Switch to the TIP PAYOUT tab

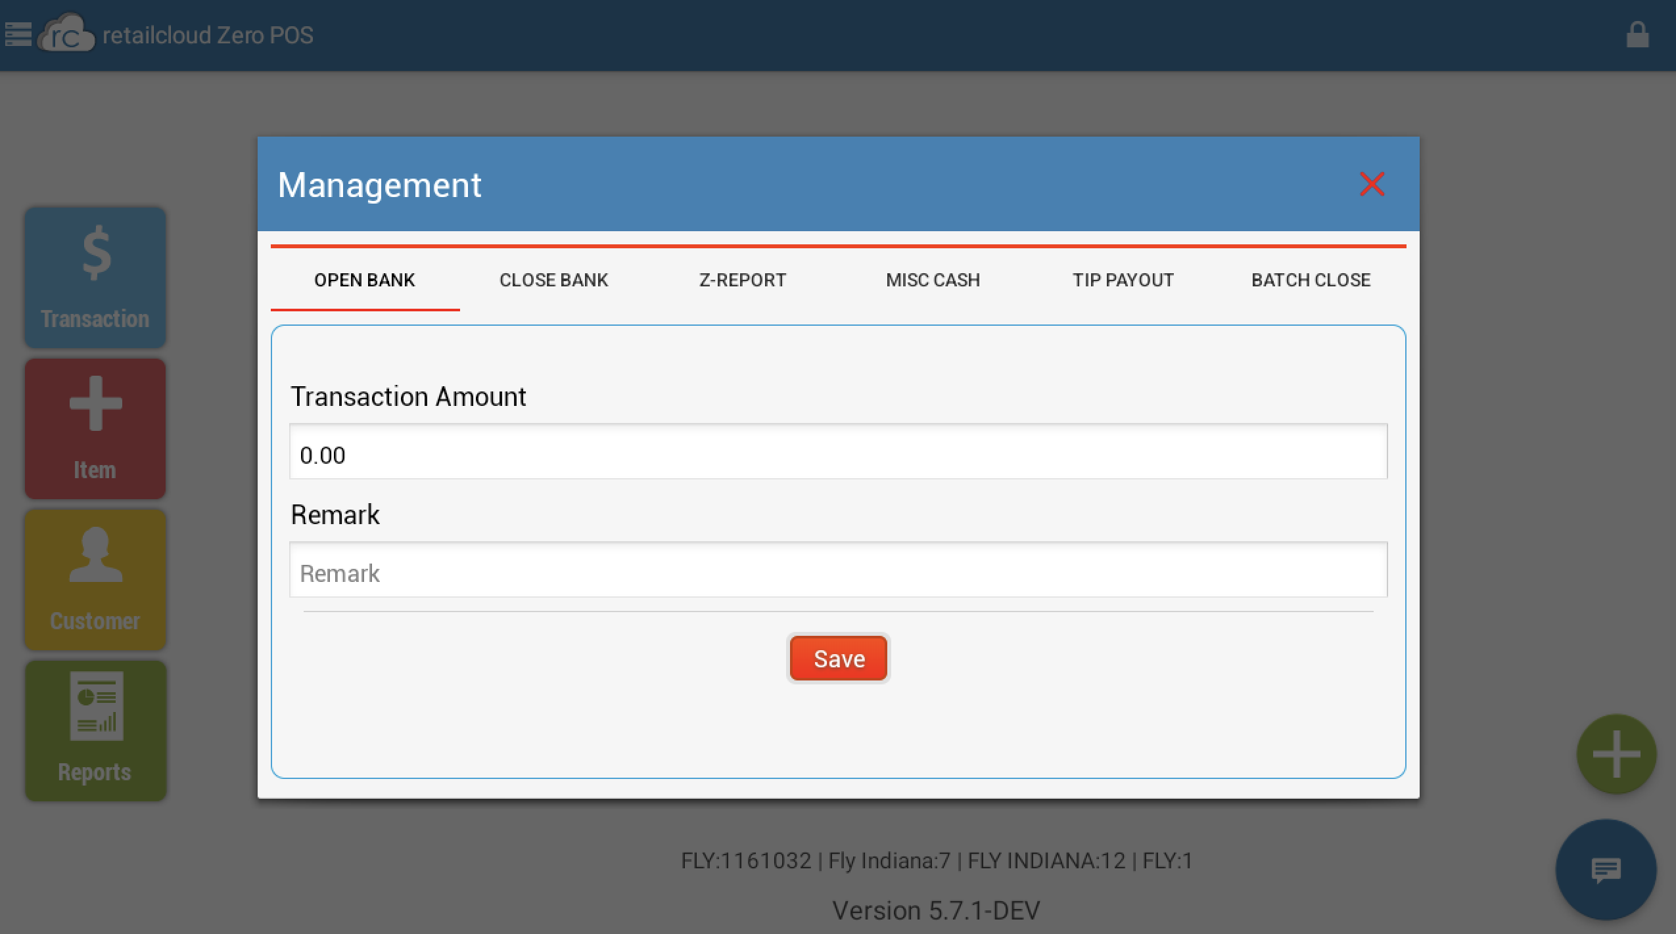(x=1123, y=280)
